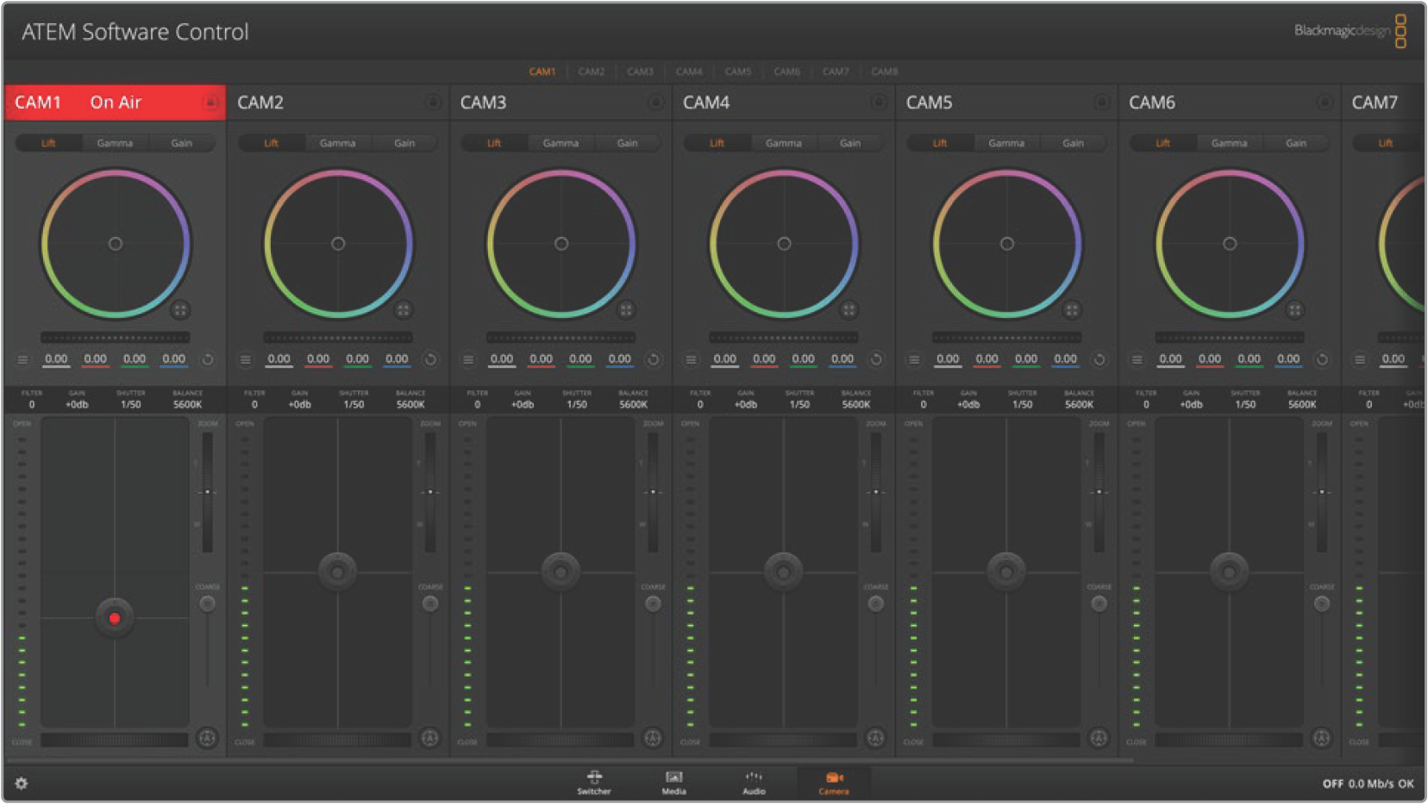The image size is (1428, 804).
Task: Click CAM6 color wheel view toggle icon
Action: pyautogui.click(x=1294, y=309)
